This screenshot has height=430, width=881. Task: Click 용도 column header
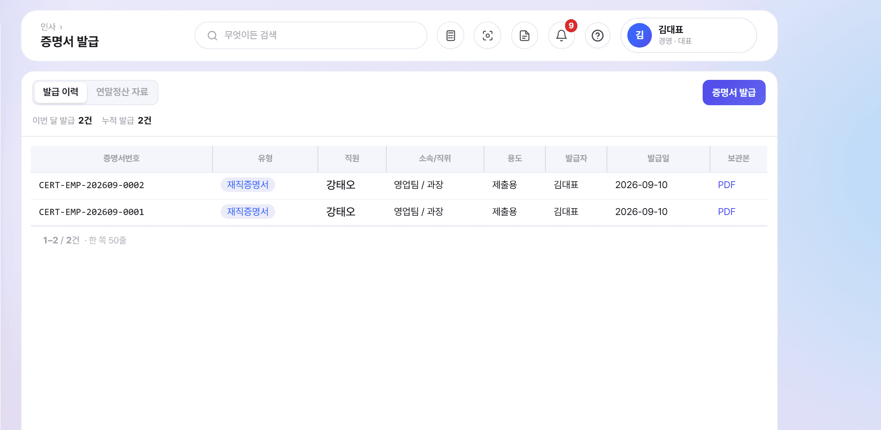coord(515,159)
